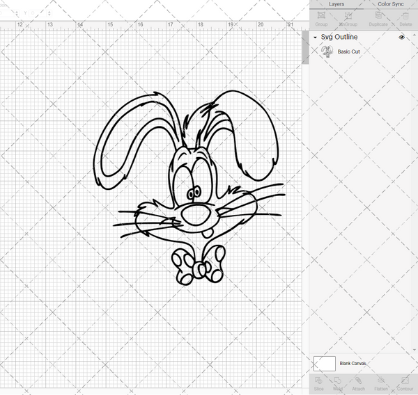
Task: Click the Y position stepper arrows
Action: coord(49,13)
